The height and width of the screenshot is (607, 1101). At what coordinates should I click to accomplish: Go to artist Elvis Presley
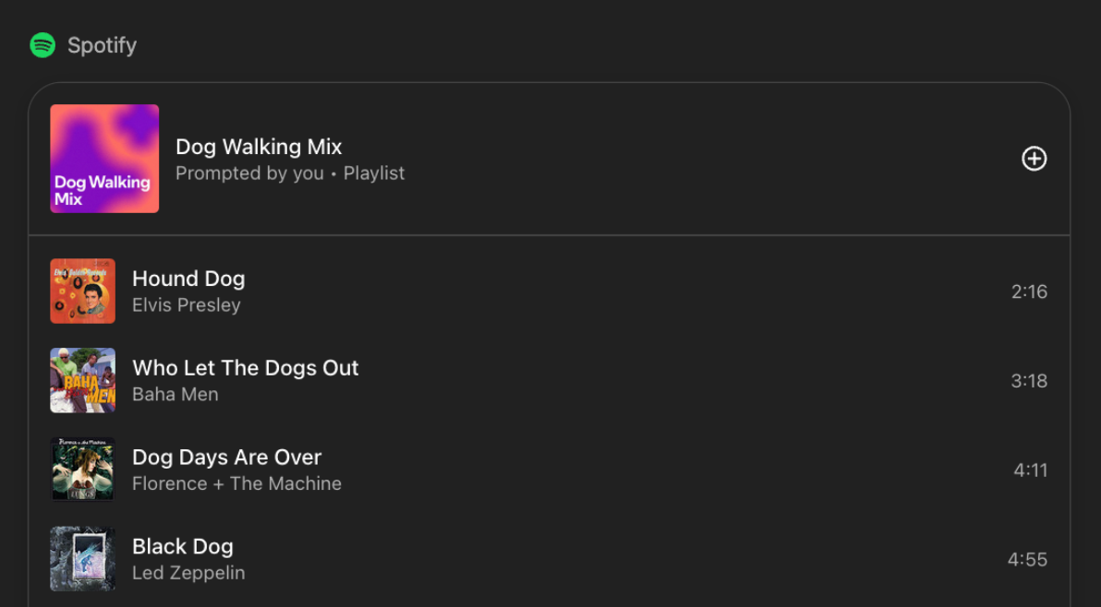point(186,305)
